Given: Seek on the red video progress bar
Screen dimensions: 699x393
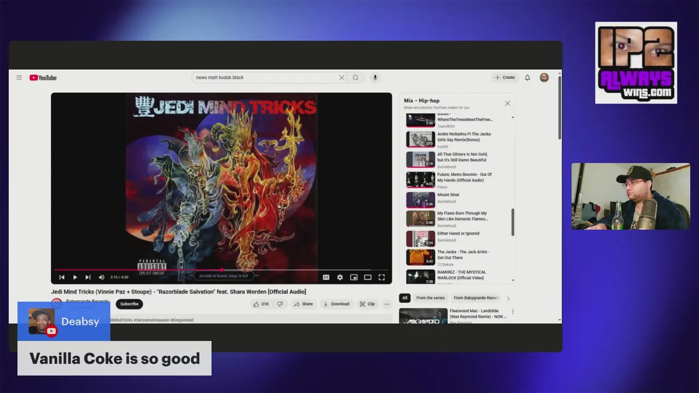Looking at the screenshot, I should (221, 270).
